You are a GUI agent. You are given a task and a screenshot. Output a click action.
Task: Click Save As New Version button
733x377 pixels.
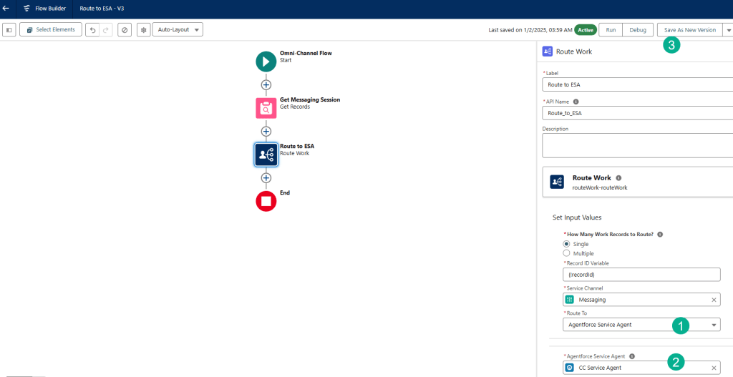[689, 30]
